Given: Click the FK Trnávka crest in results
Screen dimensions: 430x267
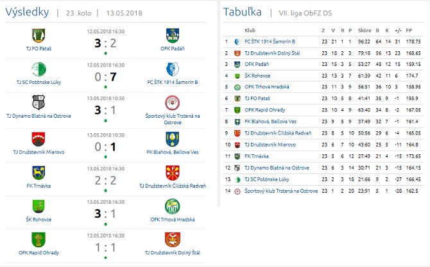Looking at the screenshot, I should (x=38, y=173).
